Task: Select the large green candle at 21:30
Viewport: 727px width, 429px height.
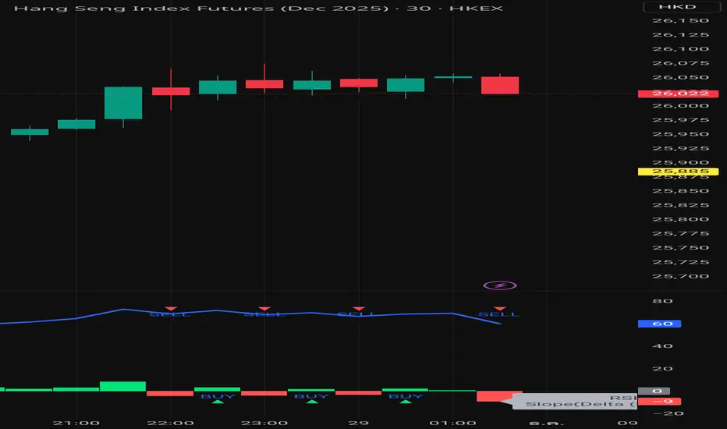Action: coord(123,103)
